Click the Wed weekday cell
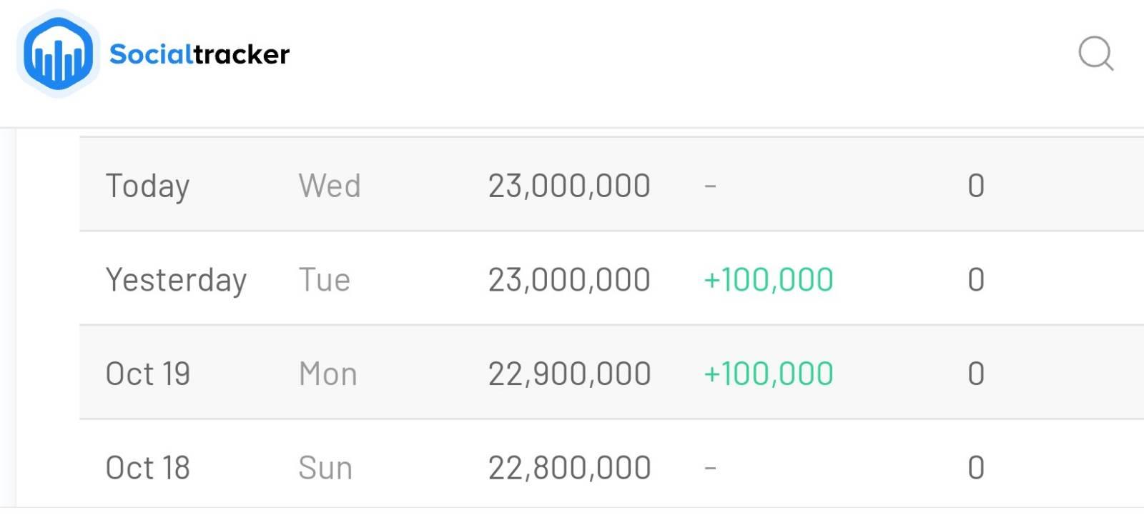 tap(329, 186)
